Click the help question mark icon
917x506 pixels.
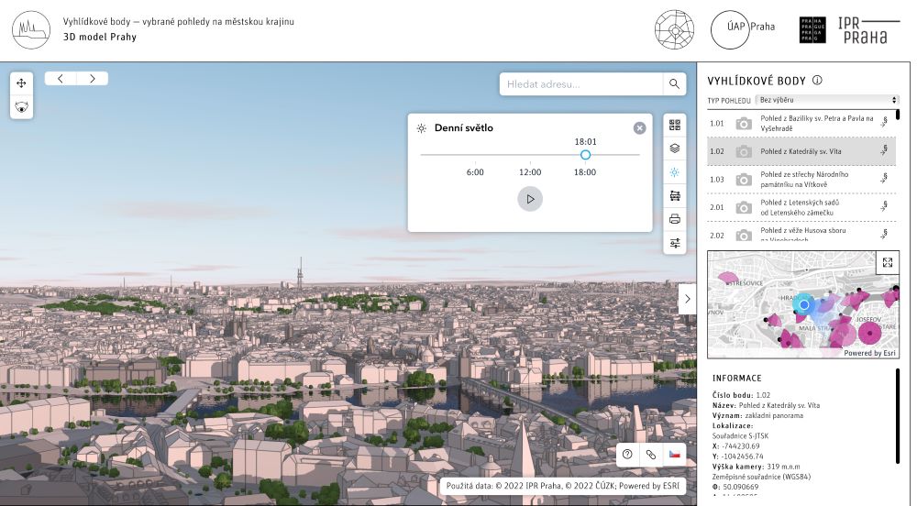[628, 454]
